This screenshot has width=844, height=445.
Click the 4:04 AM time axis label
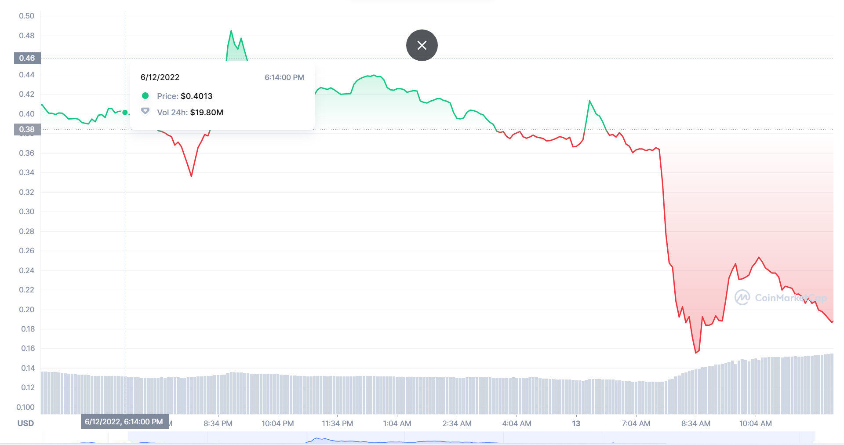(517, 423)
